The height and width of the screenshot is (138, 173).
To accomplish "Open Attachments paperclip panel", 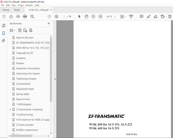I will coord(4,40).
